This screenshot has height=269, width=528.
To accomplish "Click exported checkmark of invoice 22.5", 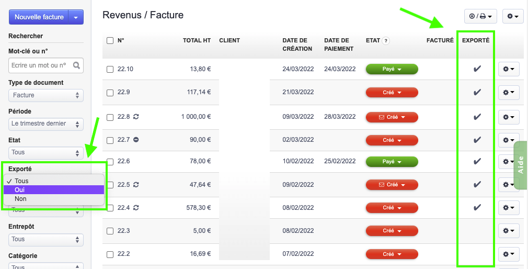I will click(477, 184).
